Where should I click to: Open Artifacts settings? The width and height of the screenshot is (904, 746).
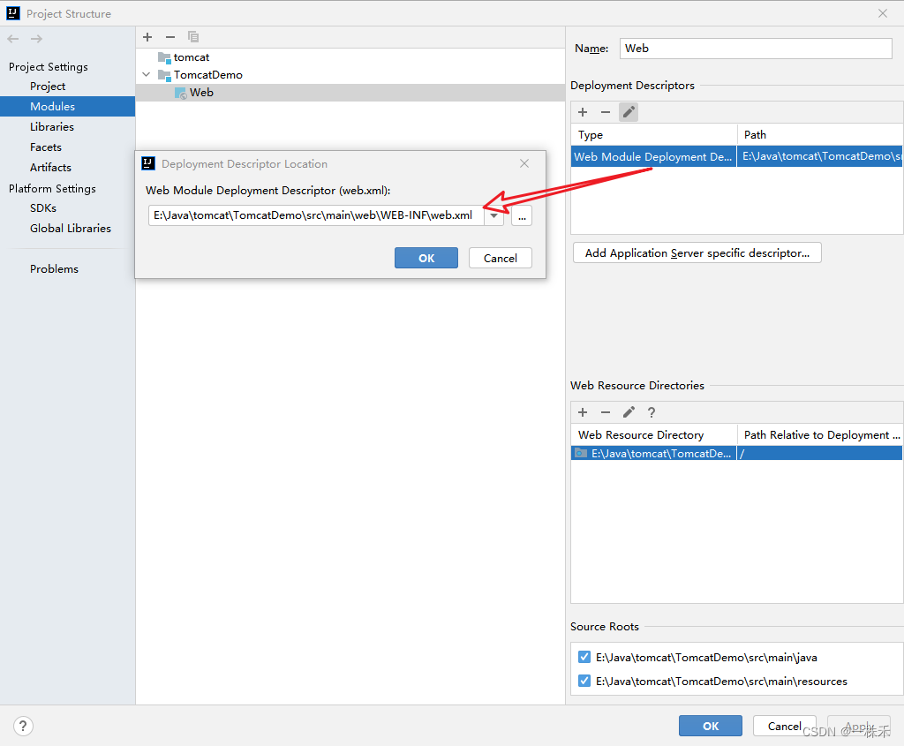(x=50, y=167)
